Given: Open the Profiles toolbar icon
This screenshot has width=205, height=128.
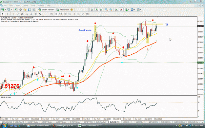Looking at the screenshot, I should point(9,9).
